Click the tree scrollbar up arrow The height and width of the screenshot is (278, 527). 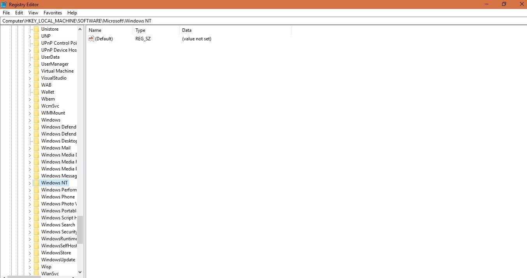coord(80,29)
